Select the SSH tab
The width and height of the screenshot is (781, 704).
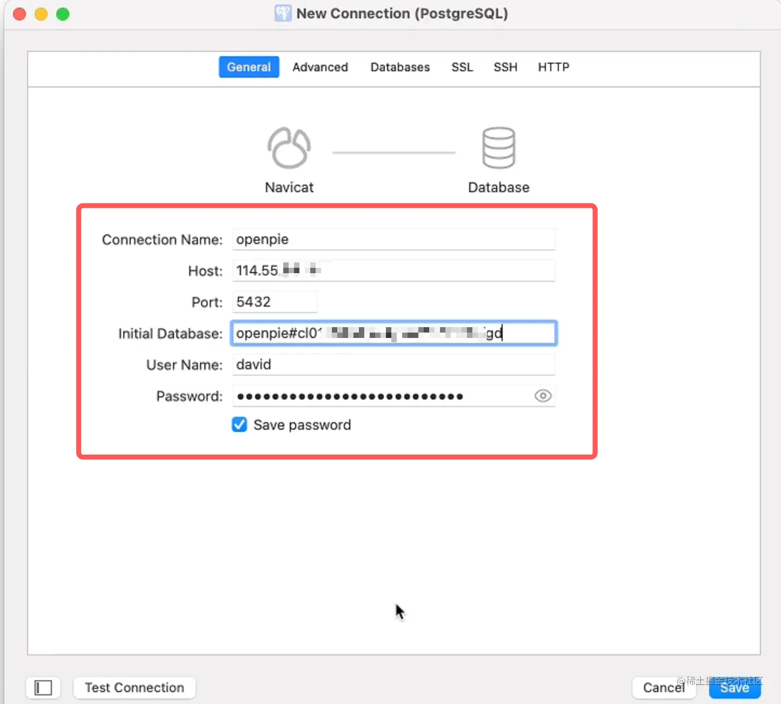[x=505, y=67]
